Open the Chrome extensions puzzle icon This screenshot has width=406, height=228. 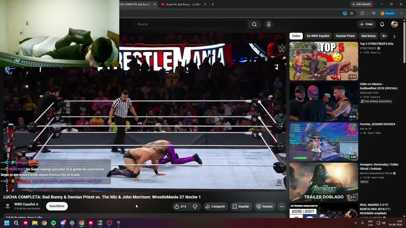tap(362, 13)
